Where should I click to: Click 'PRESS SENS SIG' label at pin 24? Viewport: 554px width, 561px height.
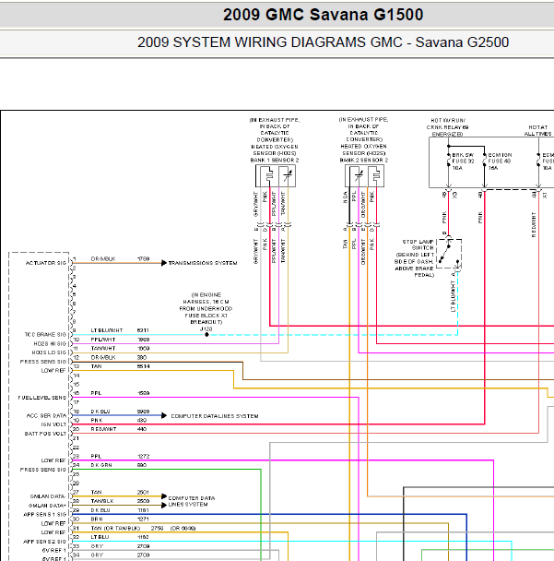tap(43, 470)
